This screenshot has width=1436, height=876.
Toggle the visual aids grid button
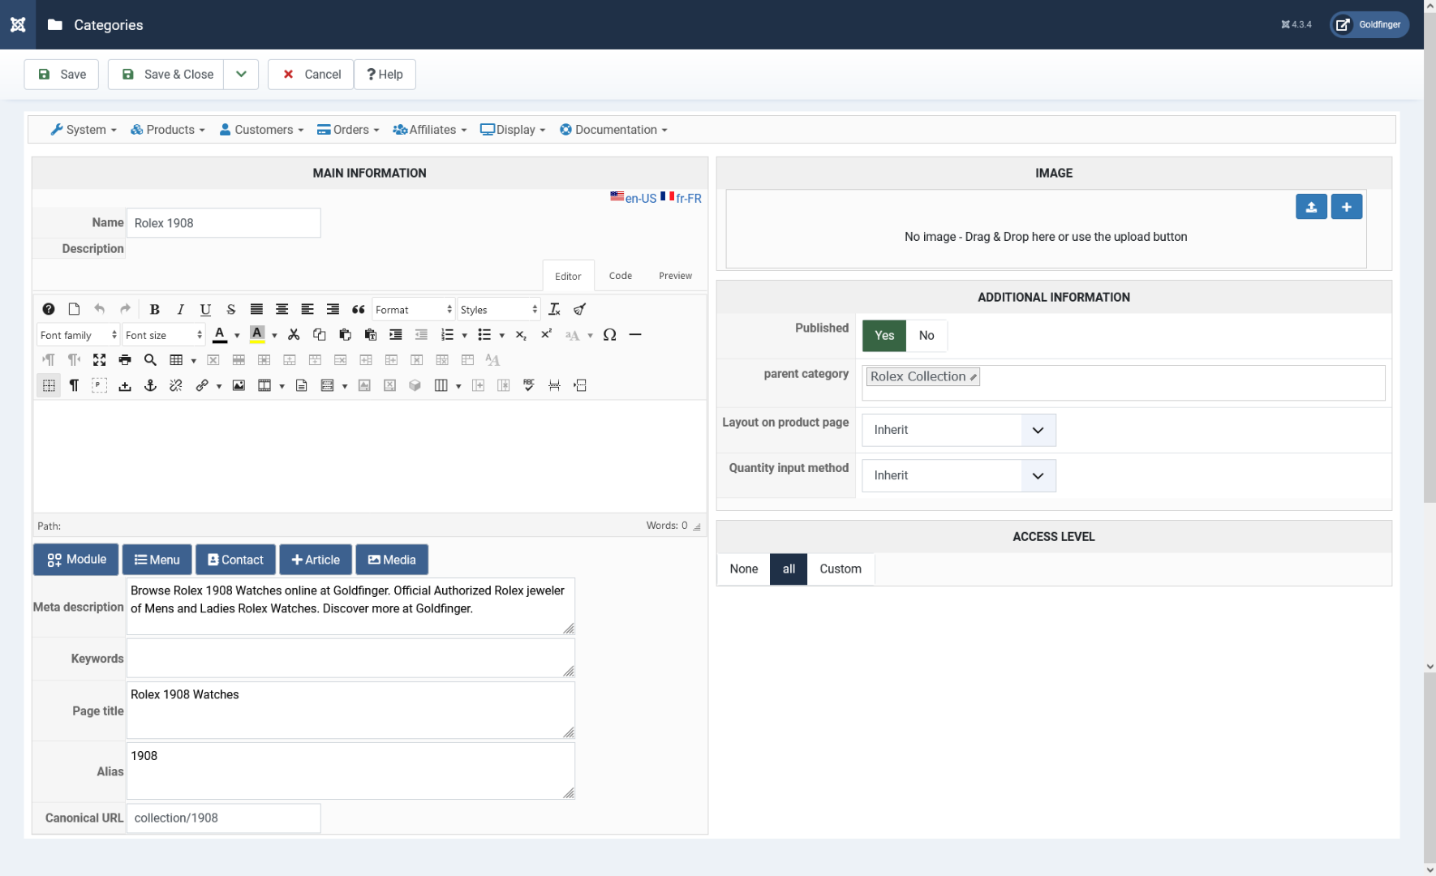click(49, 386)
